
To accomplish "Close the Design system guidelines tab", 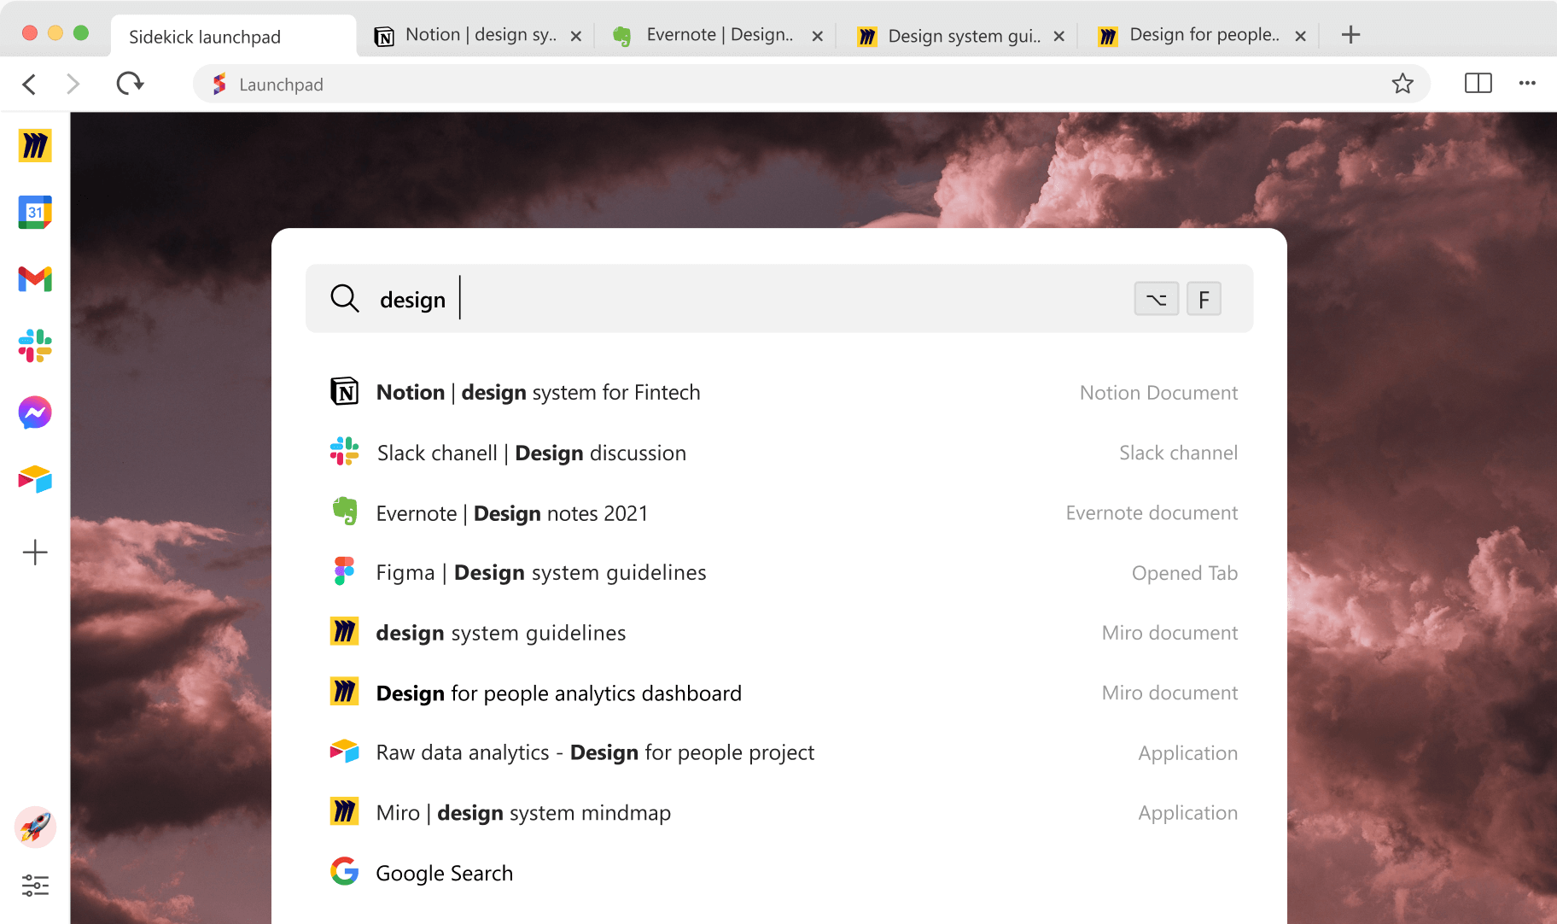I will point(1058,36).
